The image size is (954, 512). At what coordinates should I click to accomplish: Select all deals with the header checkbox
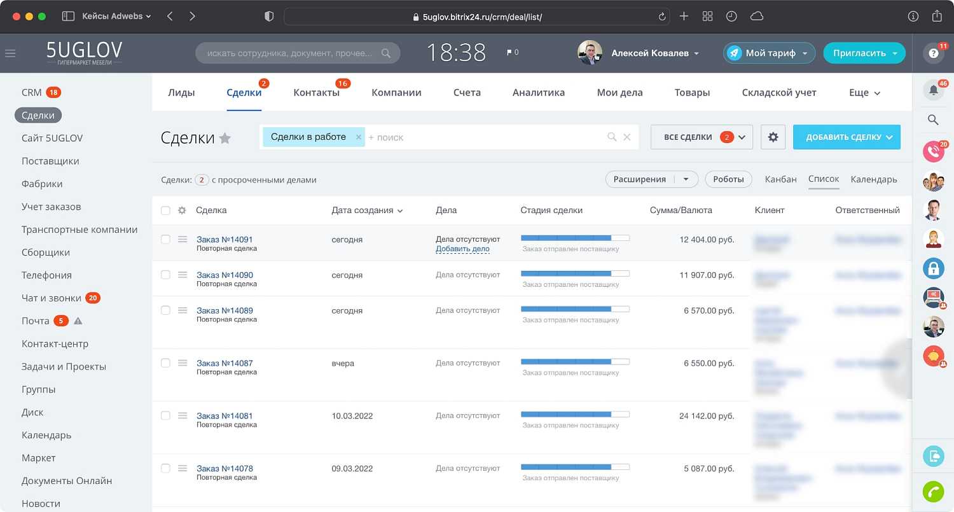(x=165, y=210)
